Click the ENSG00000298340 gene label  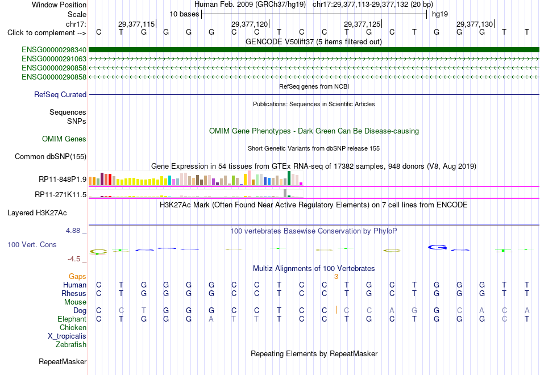54,50
